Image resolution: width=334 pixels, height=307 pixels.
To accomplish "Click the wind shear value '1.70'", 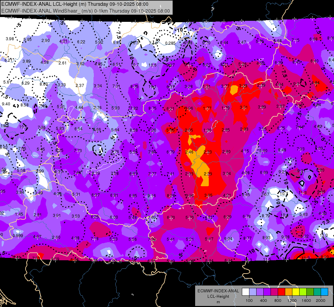I will [x=226, y=108].
